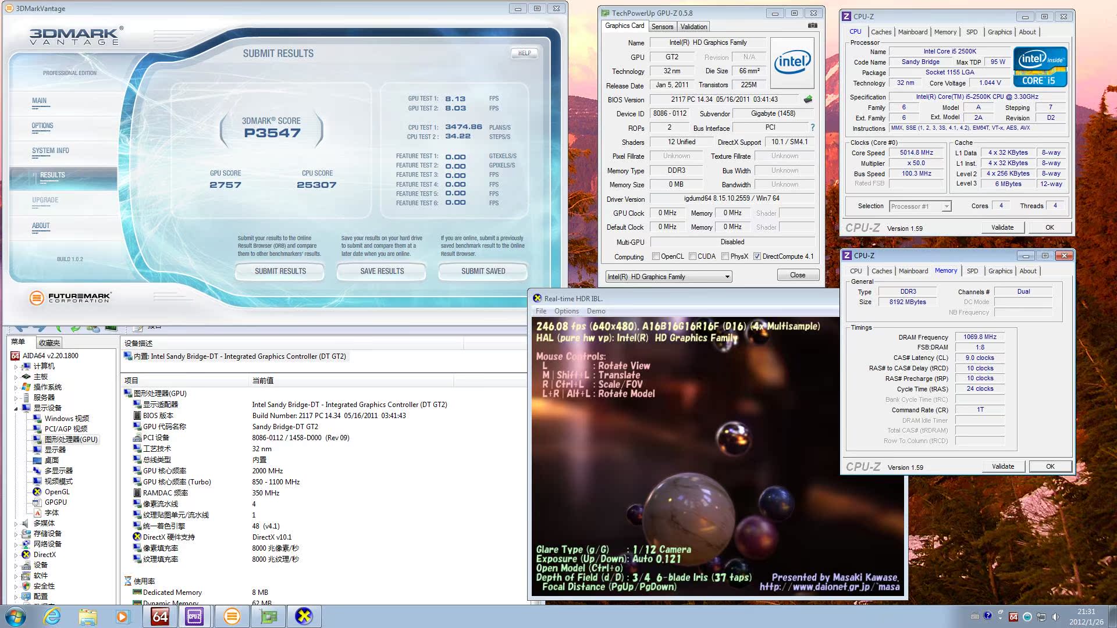The height and width of the screenshot is (628, 1117).
Task: Click the GPU-Z screenshot camera icon
Action: tap(813, 26)
